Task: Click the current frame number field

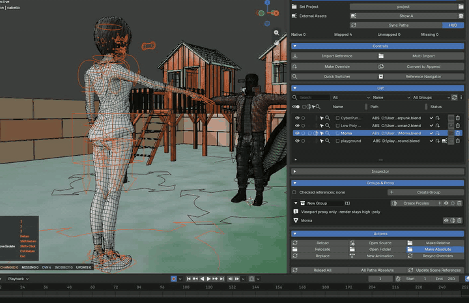Action: click(380, 279)
